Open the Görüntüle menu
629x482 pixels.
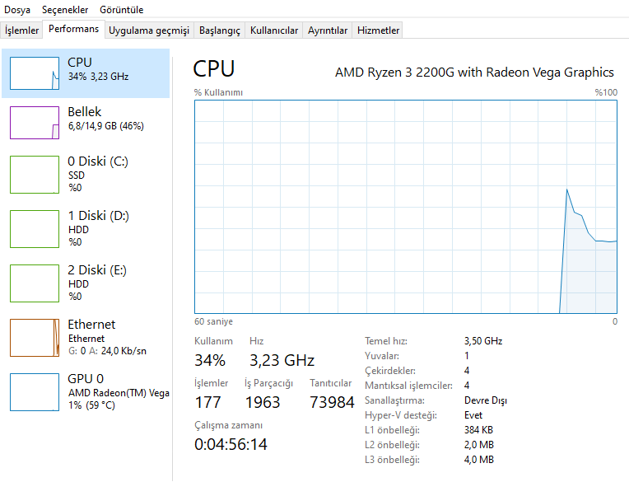pos(121,9)
